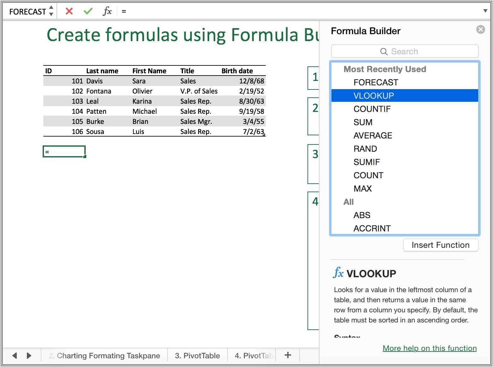Select the cell with ID 101

coord(77,81)
